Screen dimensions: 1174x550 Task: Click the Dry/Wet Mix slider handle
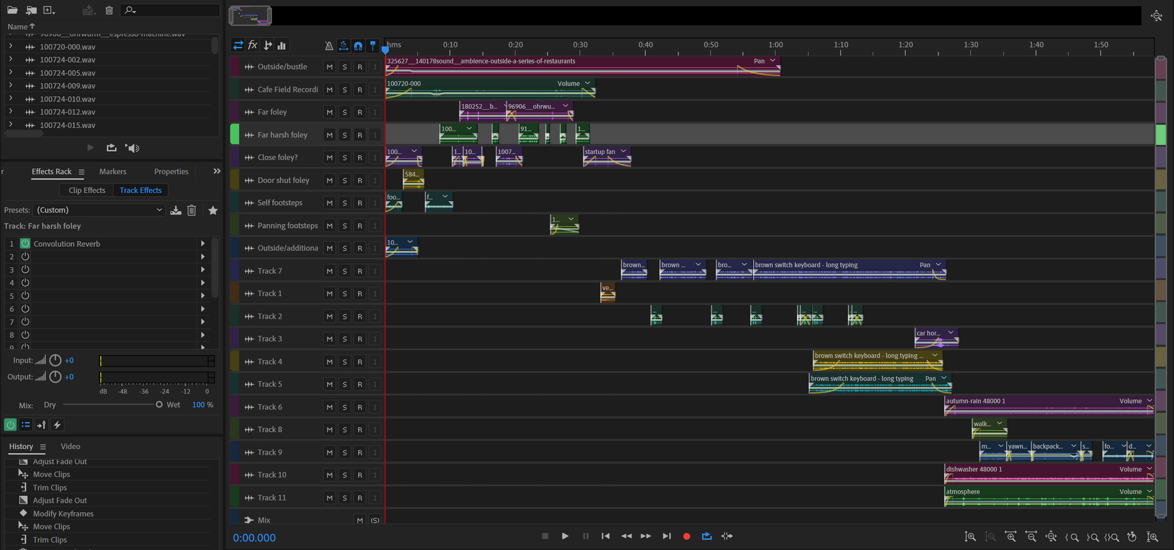[159, 405]
